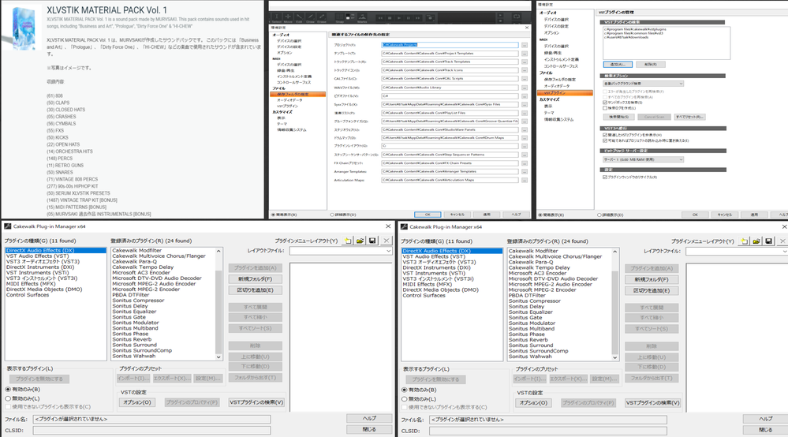Screen dimensions: 788x437
Task: Select Sonitus Reverb in right registered plug-ins list
Action: 531,340
